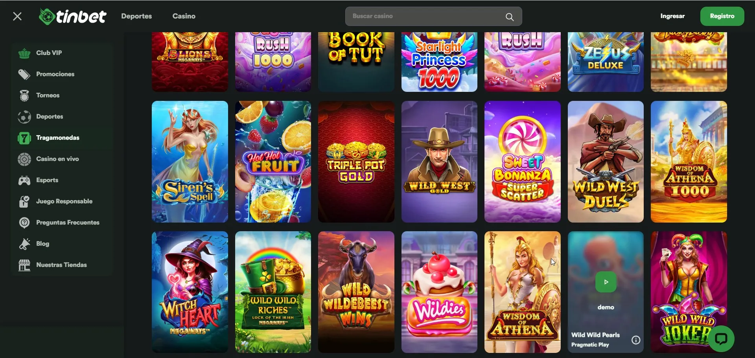Select Nuestras Tiendas store icon

tap(24, 265)
